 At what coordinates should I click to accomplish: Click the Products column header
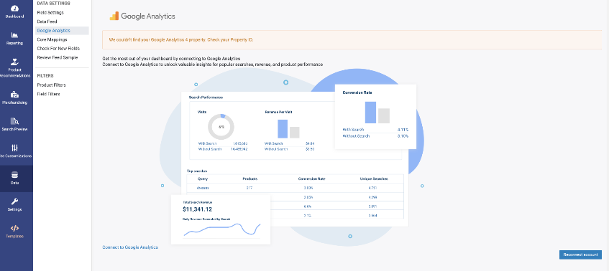tap(249, 179)
